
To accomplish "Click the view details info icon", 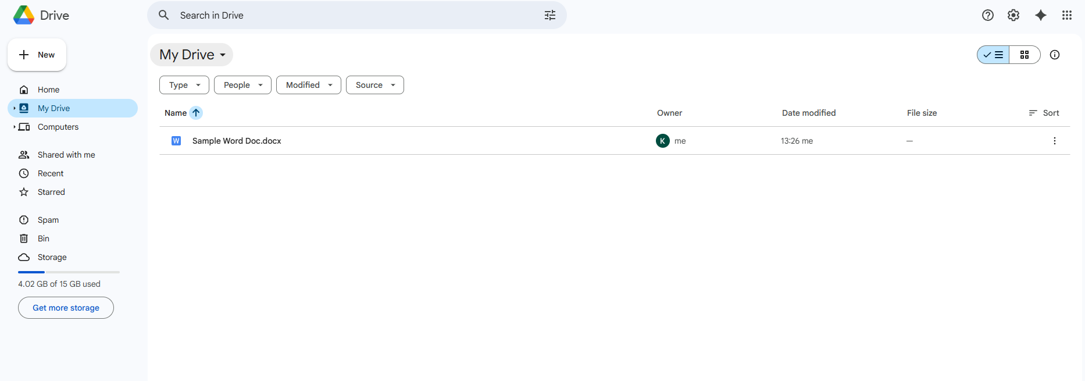I will (1054, 55).
